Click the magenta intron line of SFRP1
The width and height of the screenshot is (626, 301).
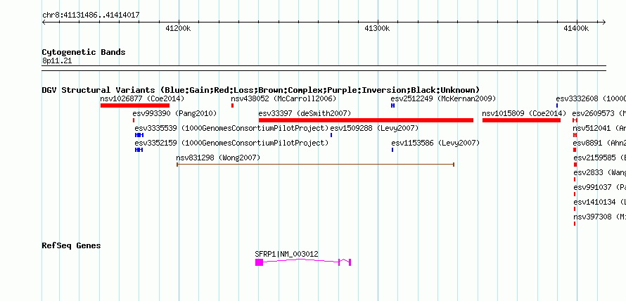click(x=301, y=260)
